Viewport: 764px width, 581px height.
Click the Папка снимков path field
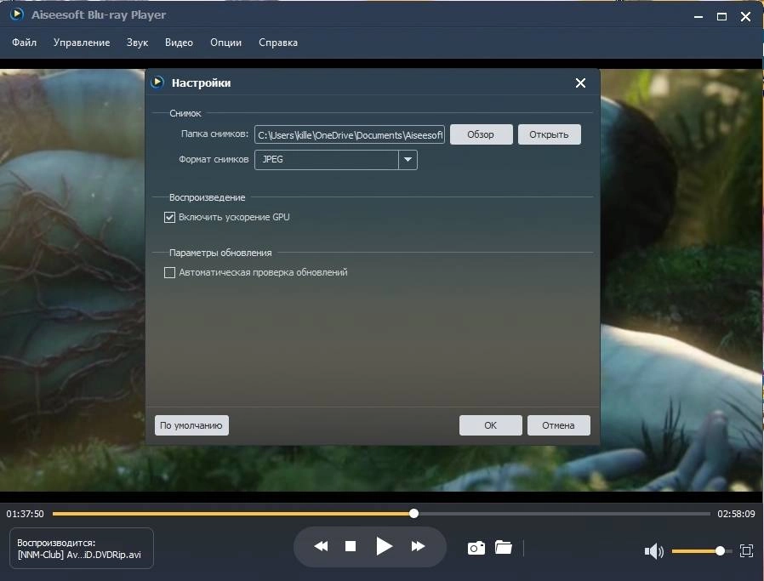pos(350,134)
